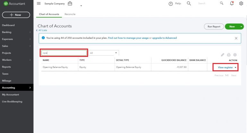Click the New button in sidebar
This screenshot has width=247, height=133.
pyautogui.click(x=16, y=15)
